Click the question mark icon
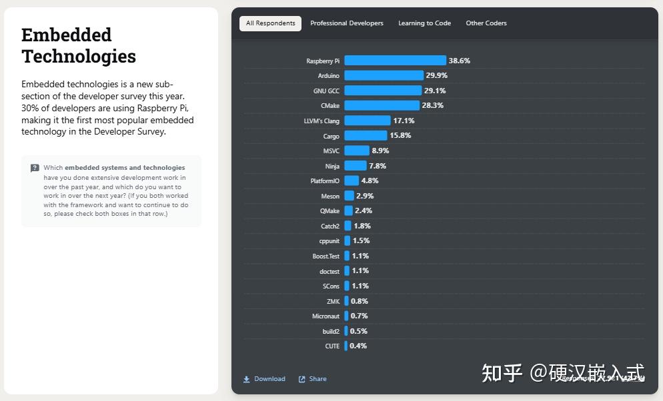663x401 pixels. coord(35,169)
